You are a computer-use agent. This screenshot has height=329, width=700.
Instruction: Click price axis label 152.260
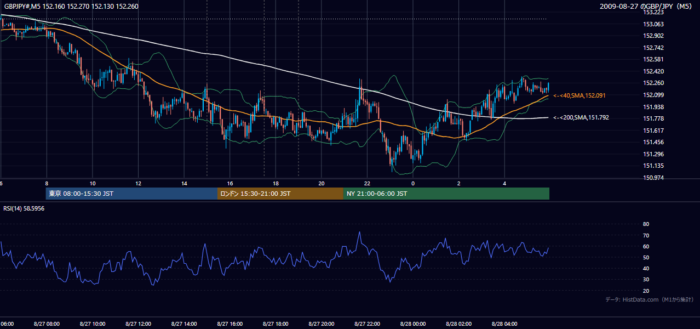[653, 83]
